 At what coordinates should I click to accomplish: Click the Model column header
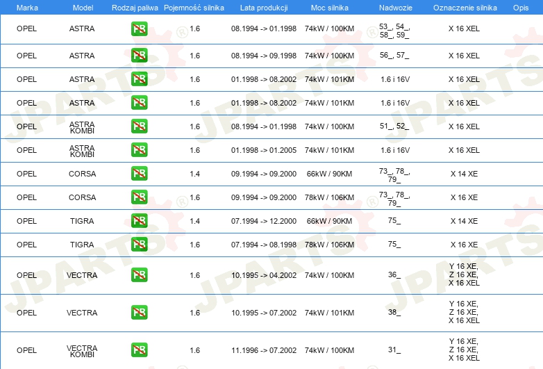83,8
